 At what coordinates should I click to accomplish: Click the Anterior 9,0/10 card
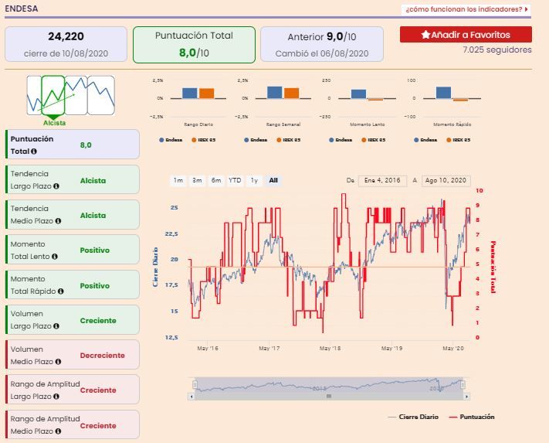pyautogui.click(x=322, y=45)
